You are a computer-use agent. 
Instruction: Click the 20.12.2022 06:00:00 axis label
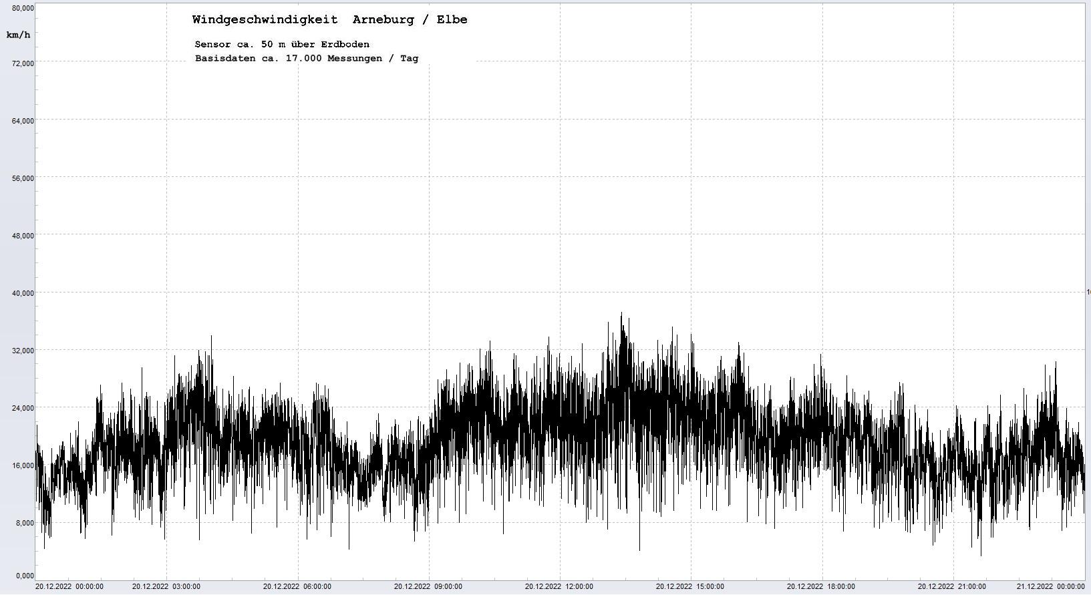click(297, 587)
